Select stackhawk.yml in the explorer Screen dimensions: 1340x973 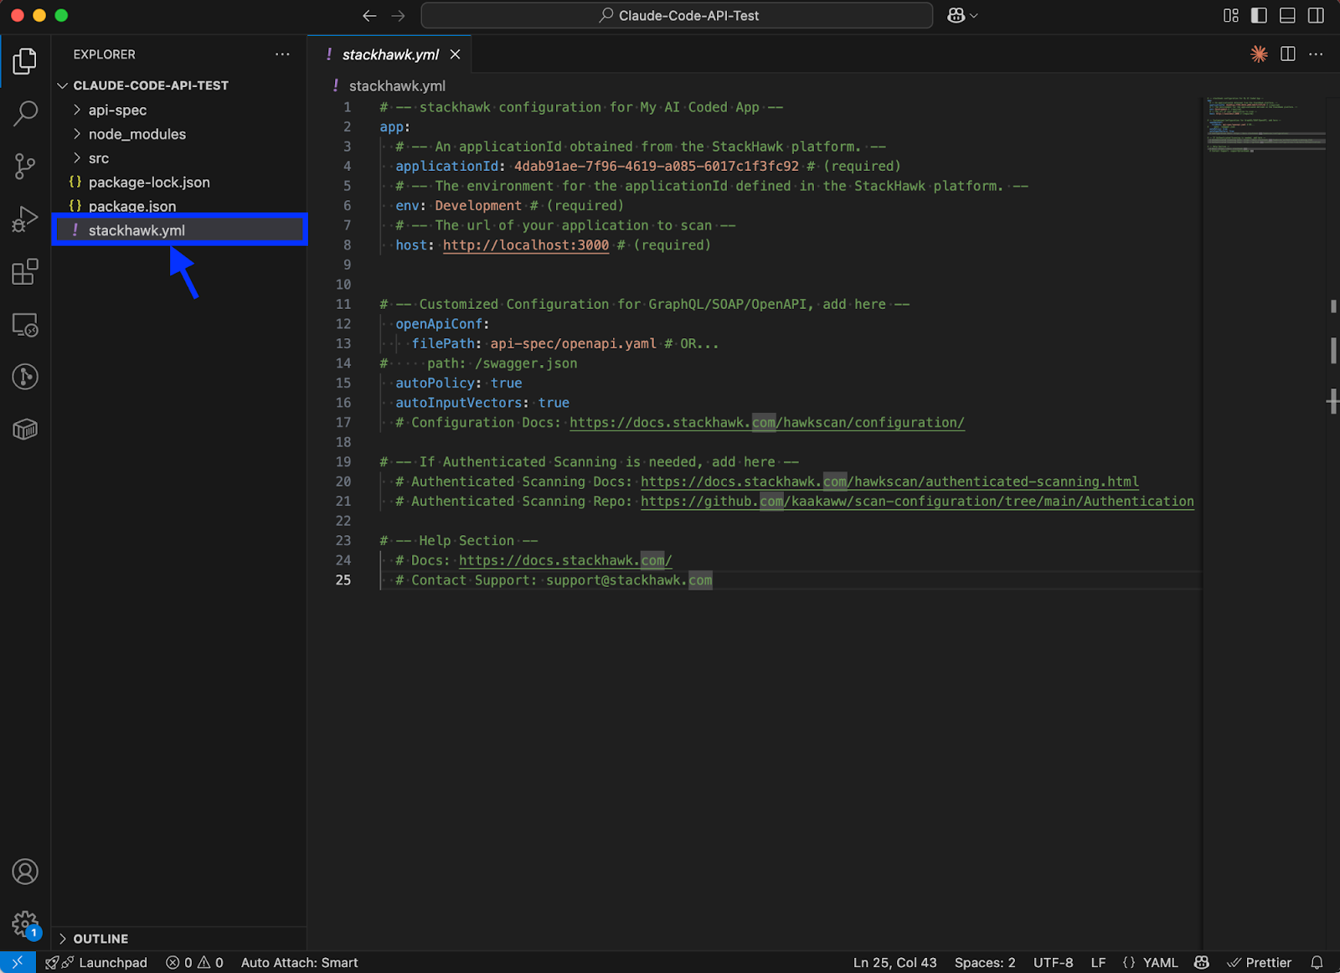point(179,230)
